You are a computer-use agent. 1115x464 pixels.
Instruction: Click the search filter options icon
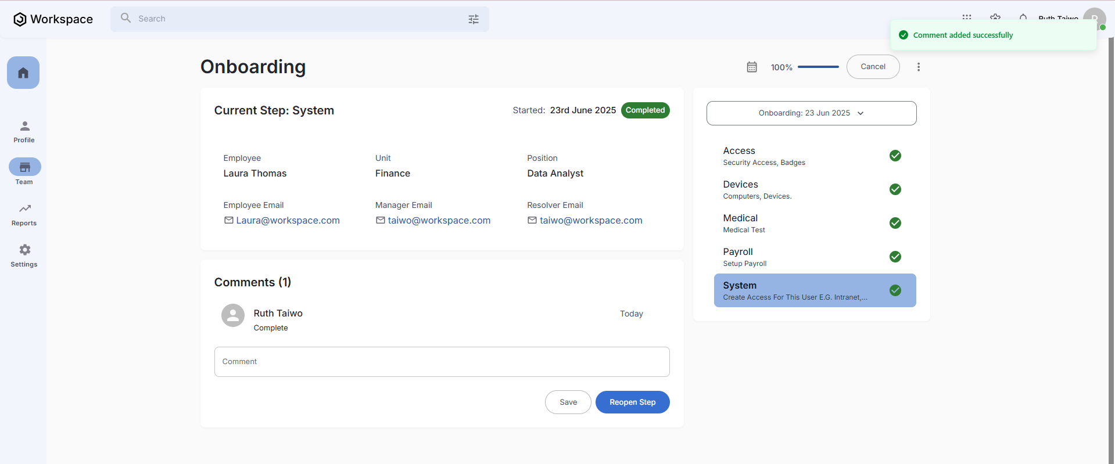tap(474, 19)
